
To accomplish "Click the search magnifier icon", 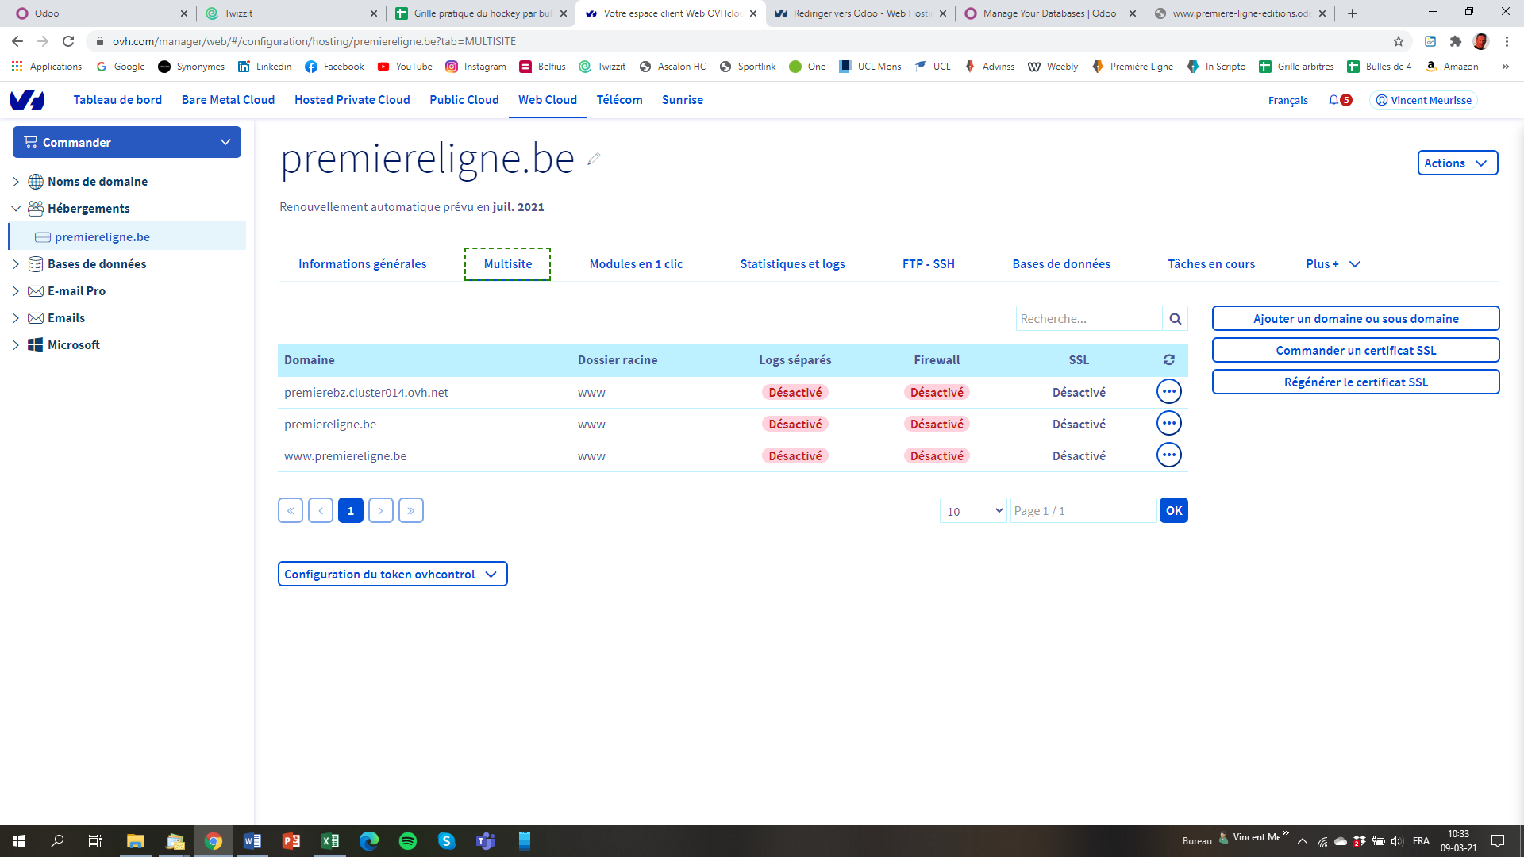I will point(1175,319).
